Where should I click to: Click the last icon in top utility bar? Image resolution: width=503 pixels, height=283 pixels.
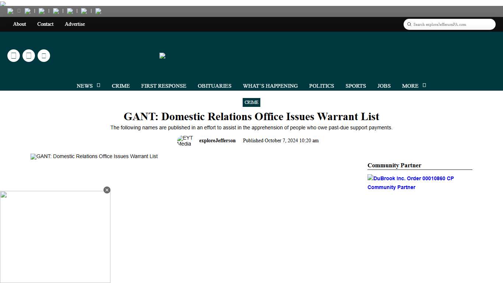tap(98, 11)
